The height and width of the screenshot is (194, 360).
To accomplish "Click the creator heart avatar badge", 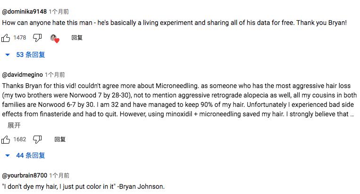I will click(x=55, y=38).
